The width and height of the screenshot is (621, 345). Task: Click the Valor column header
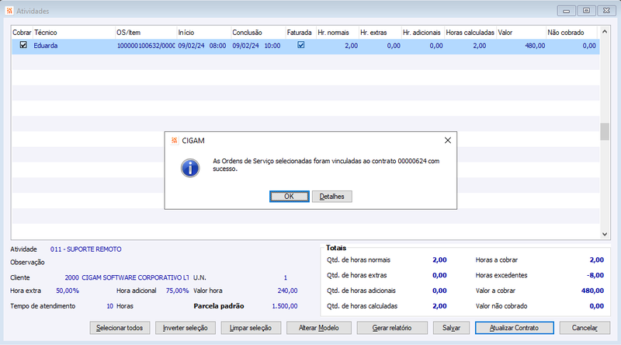(x=521, y=33)
